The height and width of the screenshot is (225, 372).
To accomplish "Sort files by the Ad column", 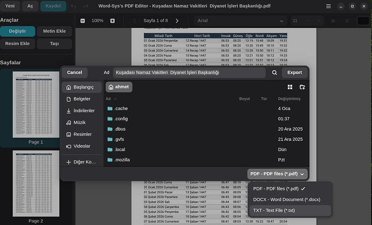I will click(108, 99).
